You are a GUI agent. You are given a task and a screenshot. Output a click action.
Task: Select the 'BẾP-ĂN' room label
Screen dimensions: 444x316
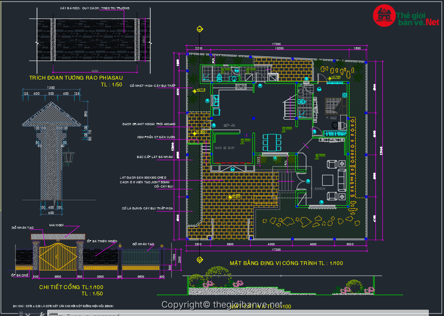pyautogui.click(x=229, y=126)
